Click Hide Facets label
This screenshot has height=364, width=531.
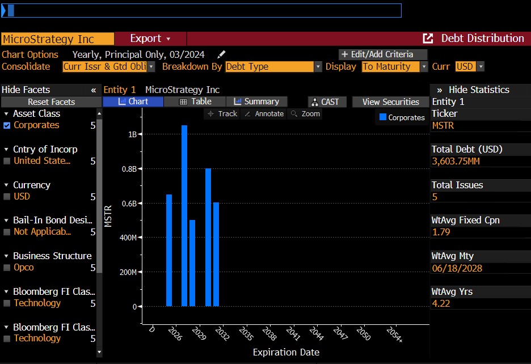pyautogui.click(x=26, y=90)
